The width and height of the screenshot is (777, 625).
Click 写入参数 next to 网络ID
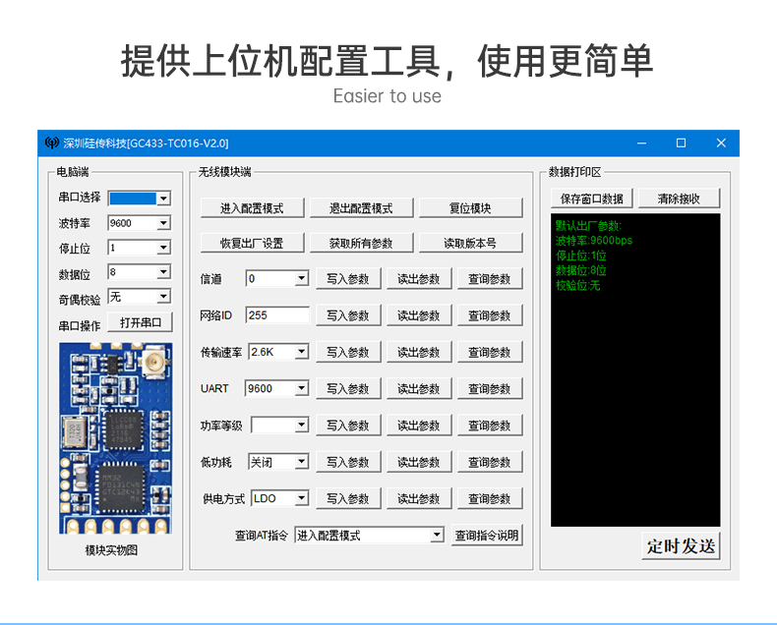pyautogui.click(x=348, y=315)
